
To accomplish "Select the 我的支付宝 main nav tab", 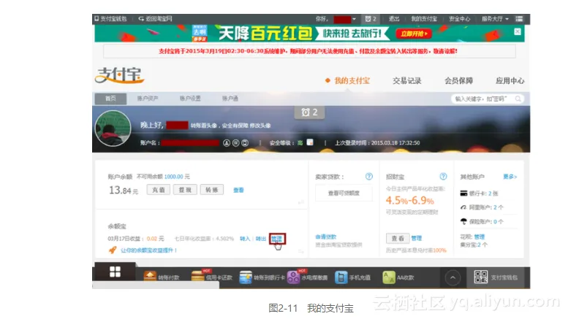I will [352, 80].
